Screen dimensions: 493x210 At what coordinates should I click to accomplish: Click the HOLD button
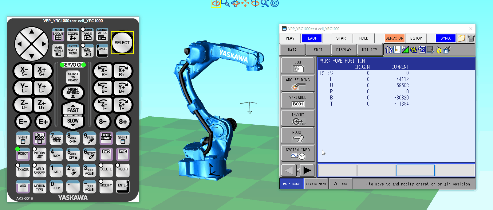(364, 38)
